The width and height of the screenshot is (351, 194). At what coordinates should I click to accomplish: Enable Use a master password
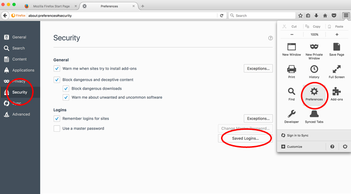click(x=57, y=128)
